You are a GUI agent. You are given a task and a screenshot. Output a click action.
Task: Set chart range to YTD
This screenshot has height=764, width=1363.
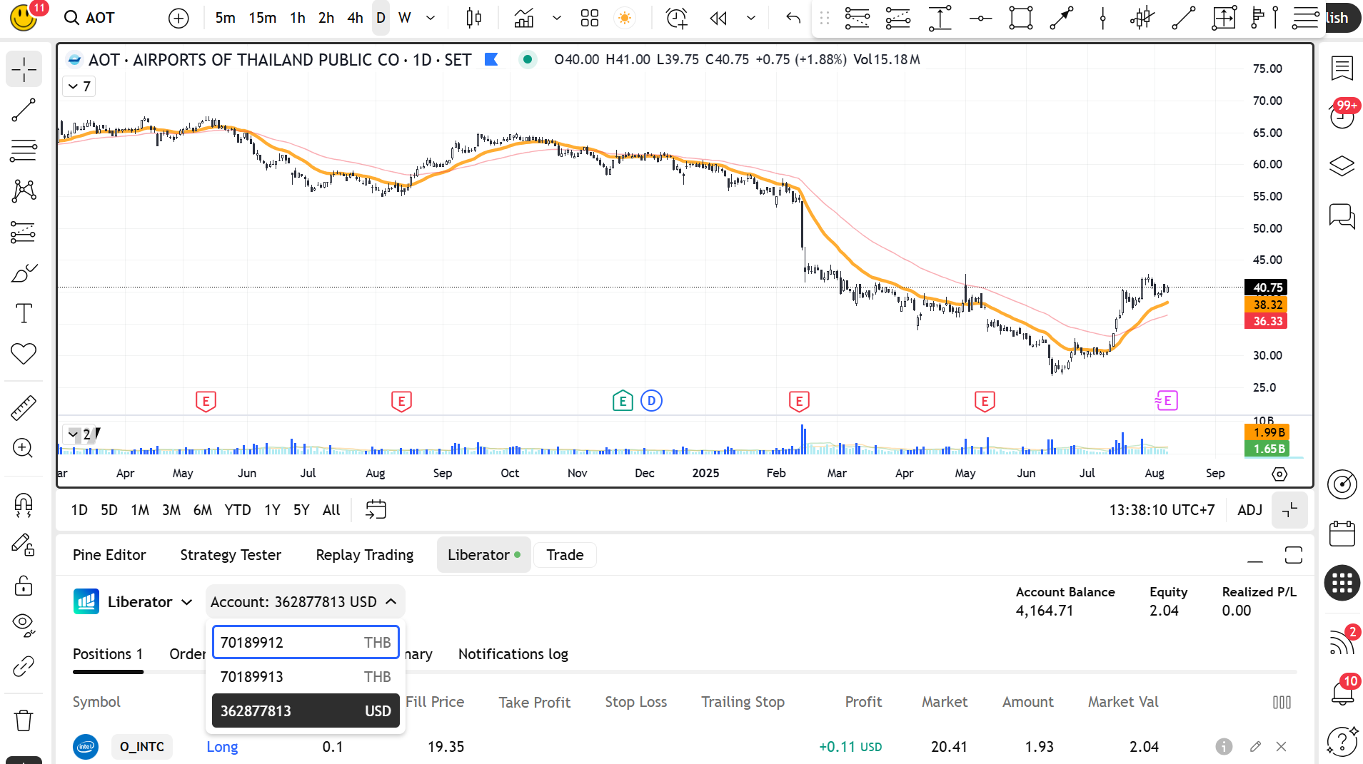click(238, 510)
